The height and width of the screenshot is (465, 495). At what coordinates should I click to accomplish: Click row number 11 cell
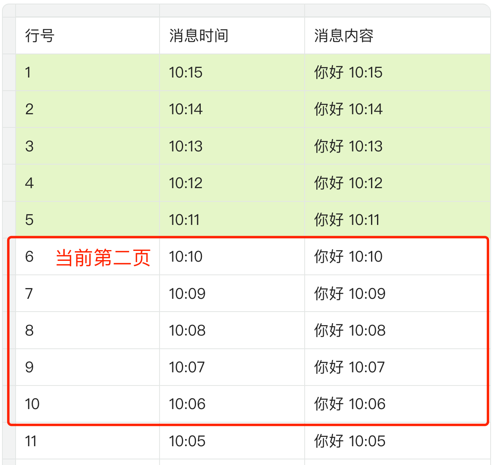coord(31,441)
